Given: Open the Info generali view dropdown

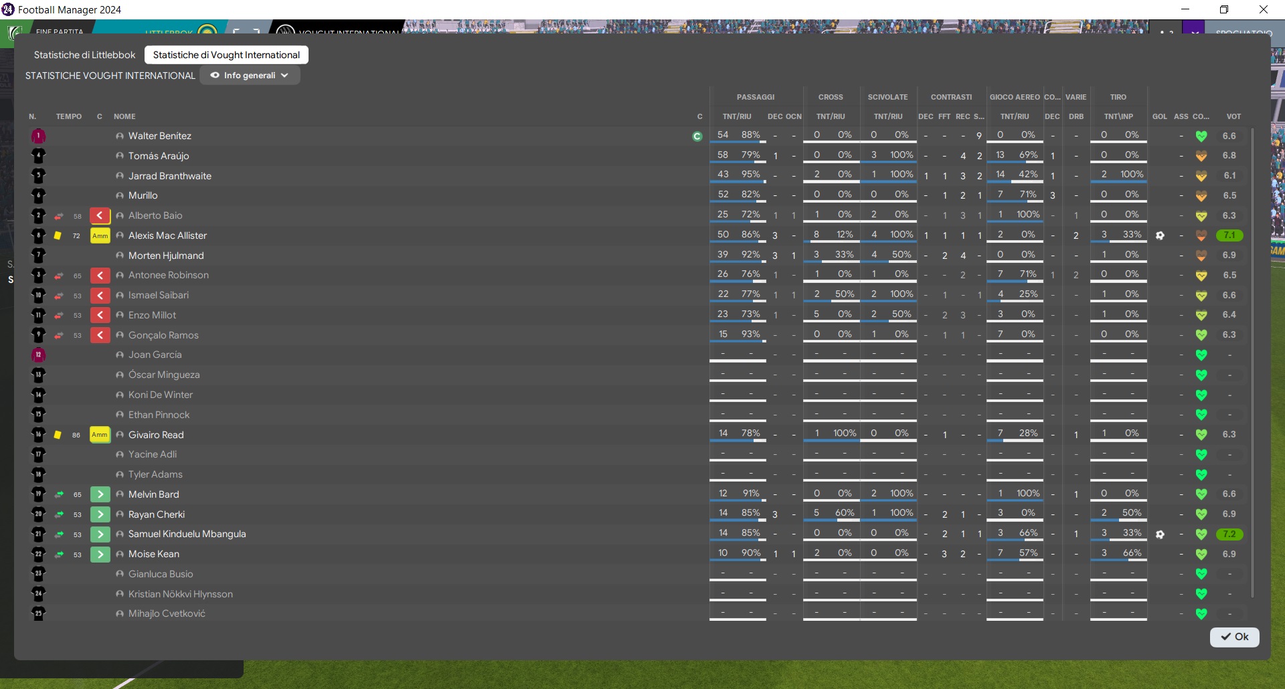Looking at the screenshot, I should (250, 76).
